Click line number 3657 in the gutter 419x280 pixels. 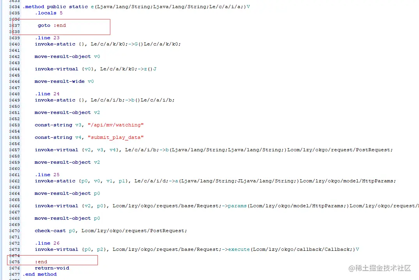14,150
